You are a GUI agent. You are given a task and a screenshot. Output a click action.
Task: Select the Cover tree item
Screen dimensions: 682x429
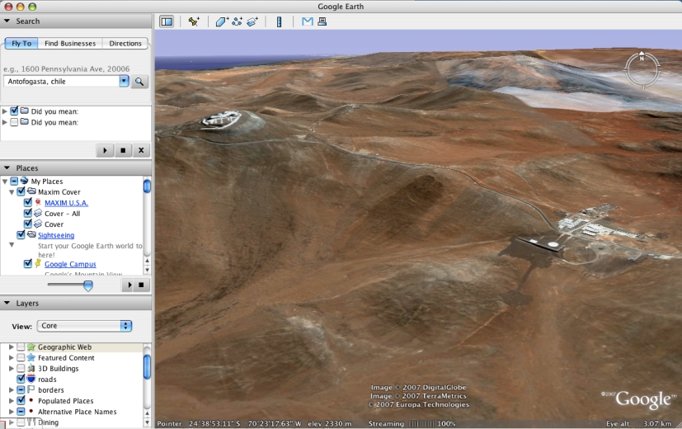coord(54,224)
